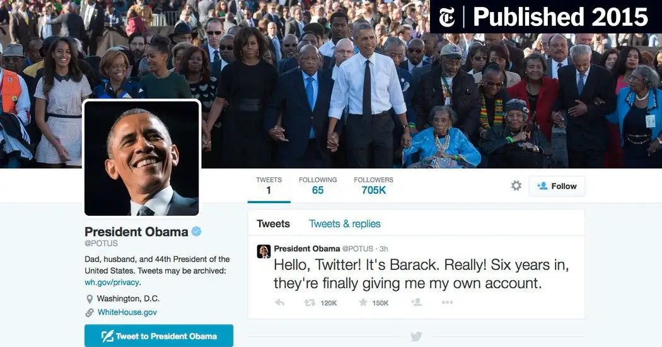Open the gear settings menu beside Follow
The image size is (662, 347).
[516, 185]
